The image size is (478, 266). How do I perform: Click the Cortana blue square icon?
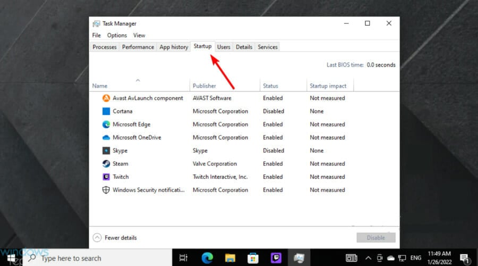click(x=106, y=111)
